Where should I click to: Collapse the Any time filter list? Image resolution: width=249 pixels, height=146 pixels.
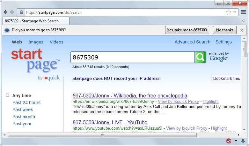pyautogui.click(x=7, y=95)
